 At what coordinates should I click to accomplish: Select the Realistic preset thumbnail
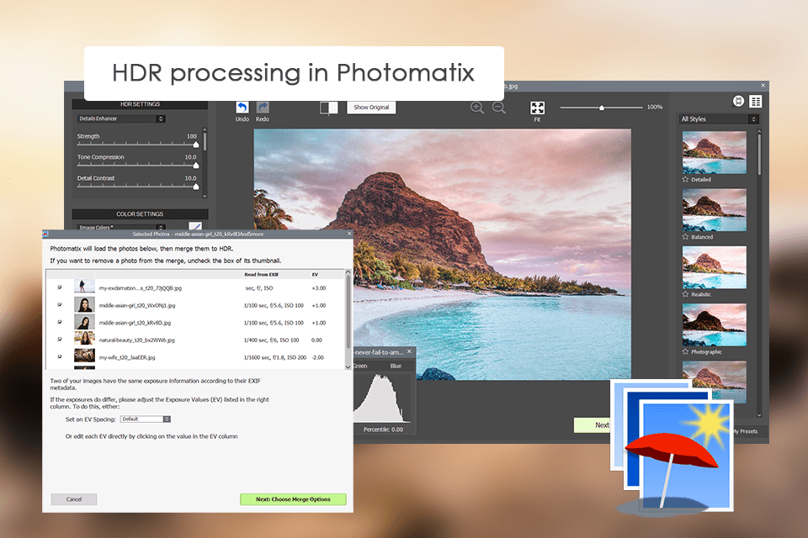tap(715, 267)
